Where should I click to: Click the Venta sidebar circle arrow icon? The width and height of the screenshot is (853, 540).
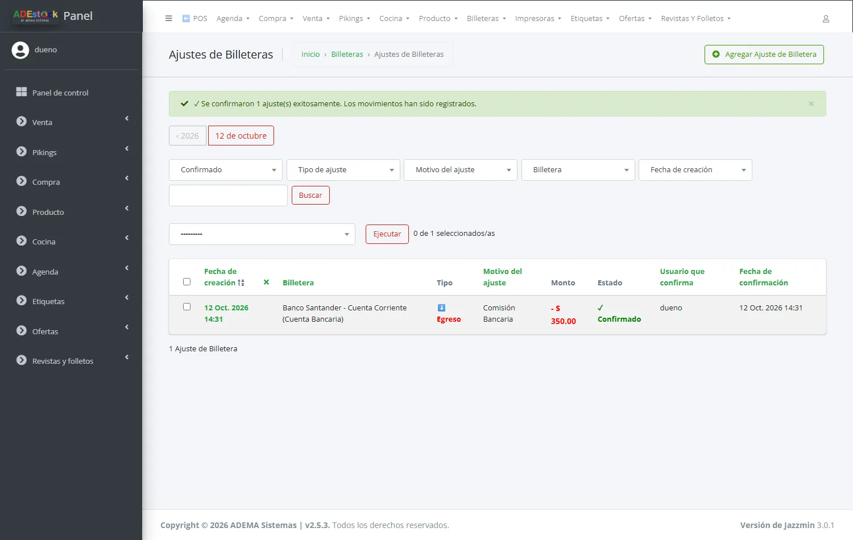pyautogui.click(x=22, y=122)
